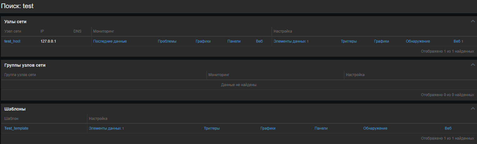Open Последние данные for test_host
The width and height of the screenshot is (477, 144).
tap(110, 41)
